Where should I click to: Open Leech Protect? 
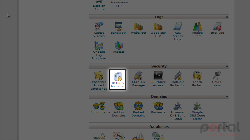(x=197, y=79)
